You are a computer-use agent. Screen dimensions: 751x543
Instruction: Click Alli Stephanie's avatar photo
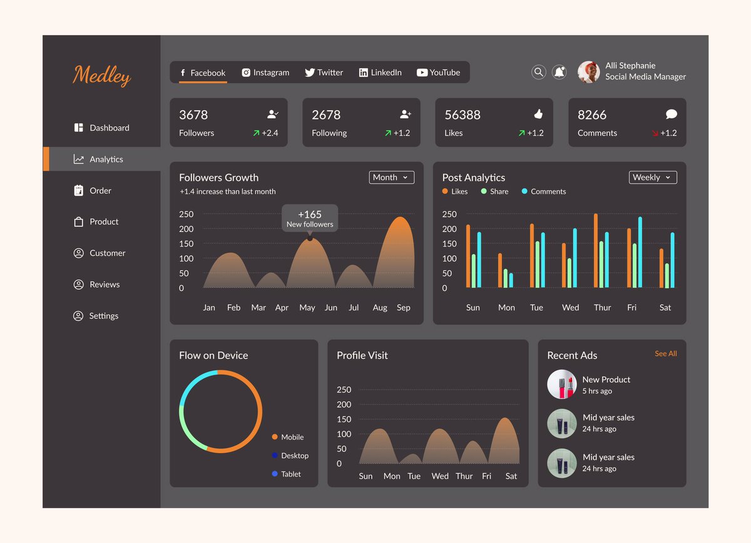point(589,72)
